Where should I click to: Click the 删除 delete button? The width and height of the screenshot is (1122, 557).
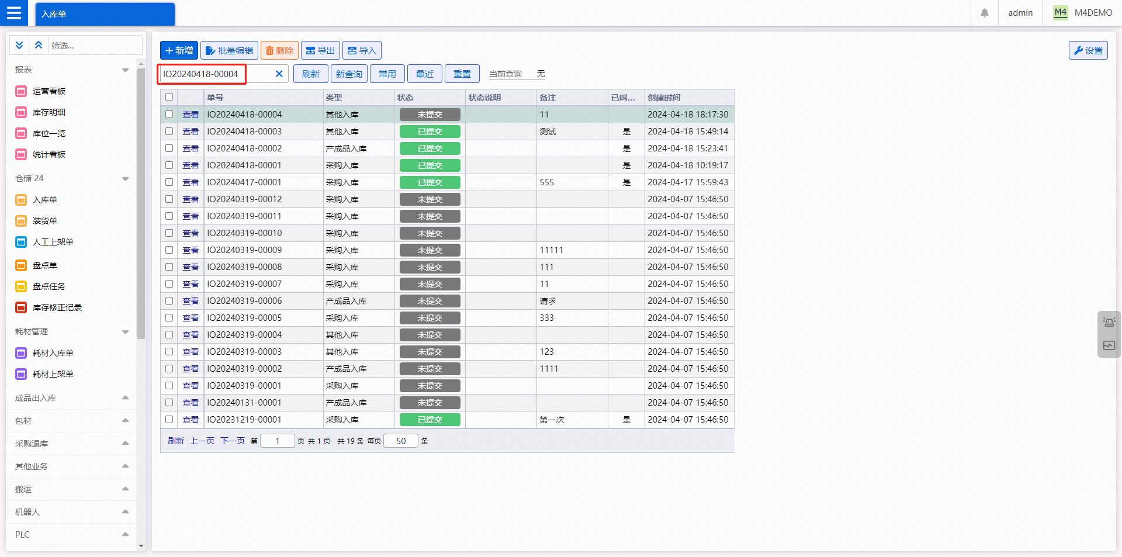tap(279, 50)
